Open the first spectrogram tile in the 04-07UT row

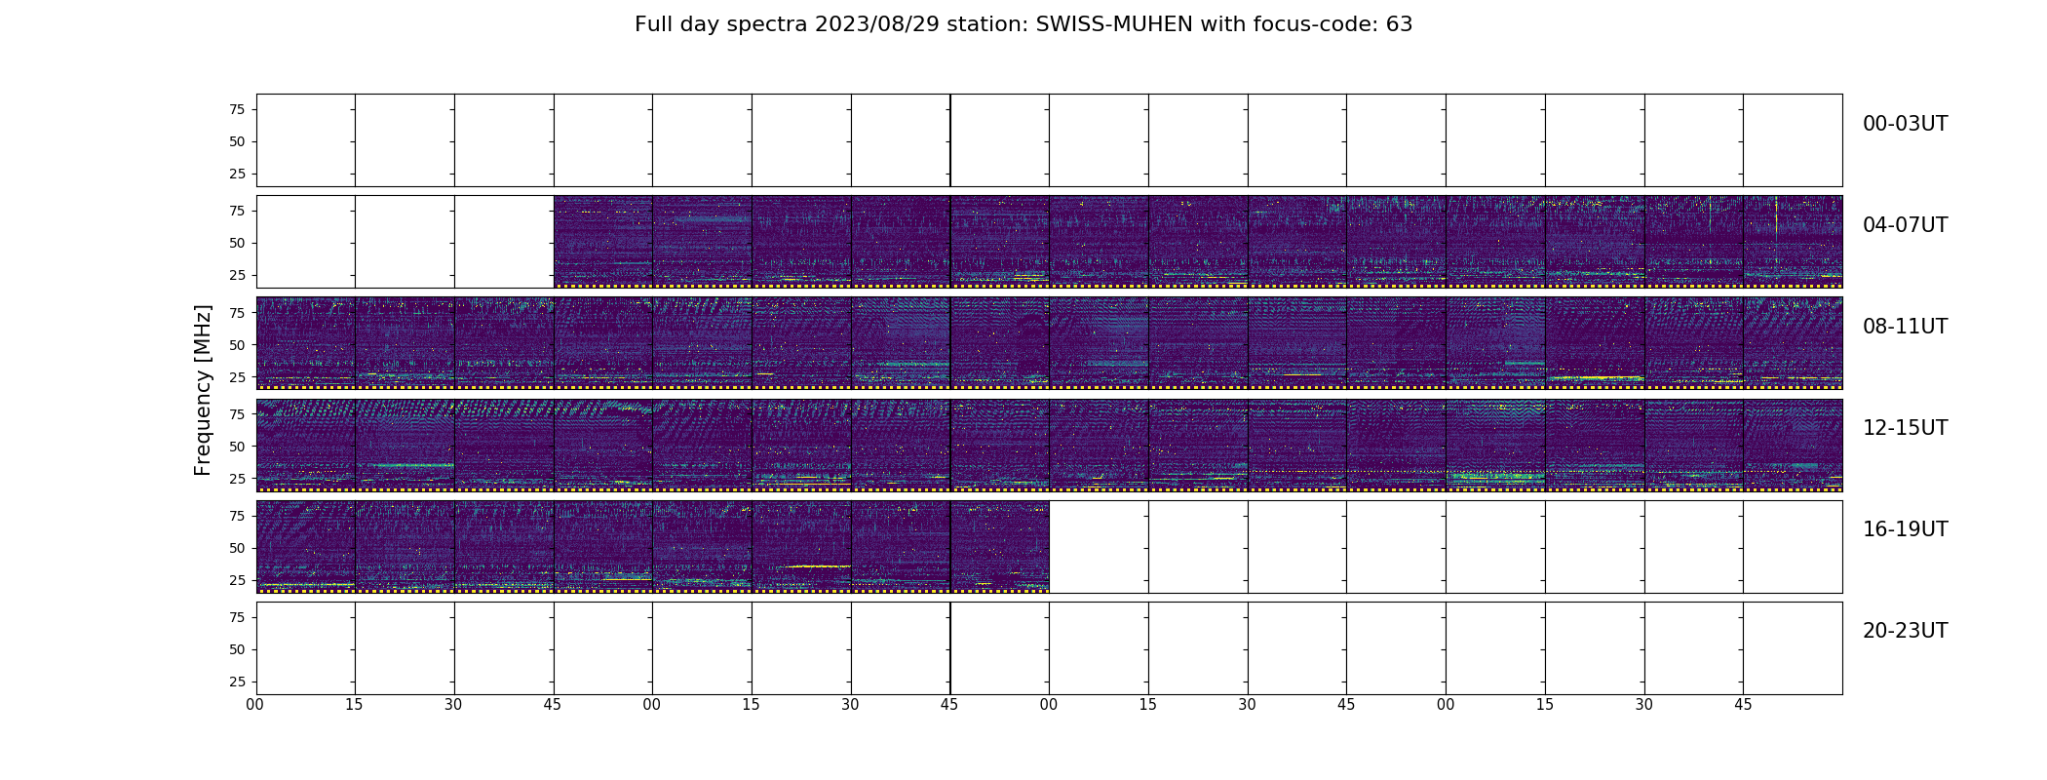click(603, 242)
